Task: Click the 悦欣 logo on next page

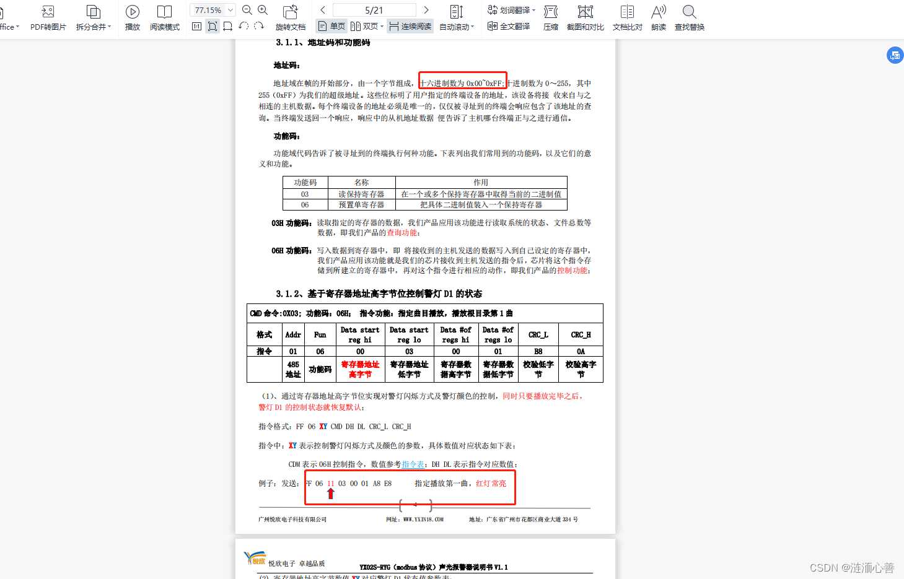Action: click(255, 558)
